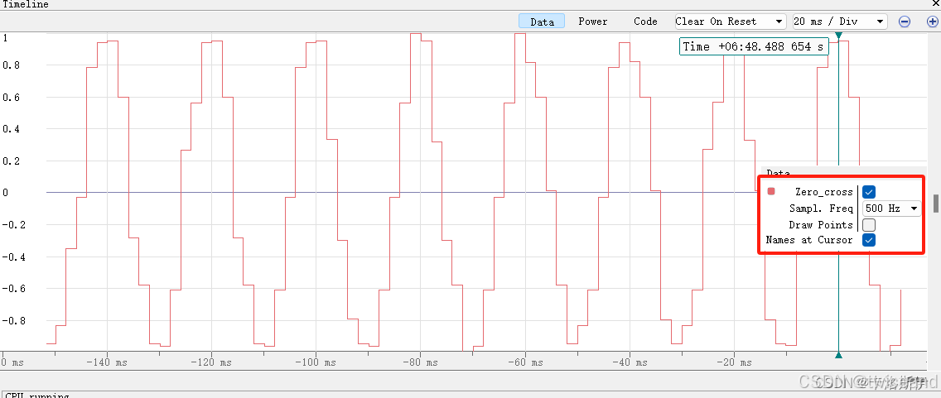The width and height of the screenshot is (941, 398).
Task: Switch to the Power tab
Action: [x=593, y=22]
